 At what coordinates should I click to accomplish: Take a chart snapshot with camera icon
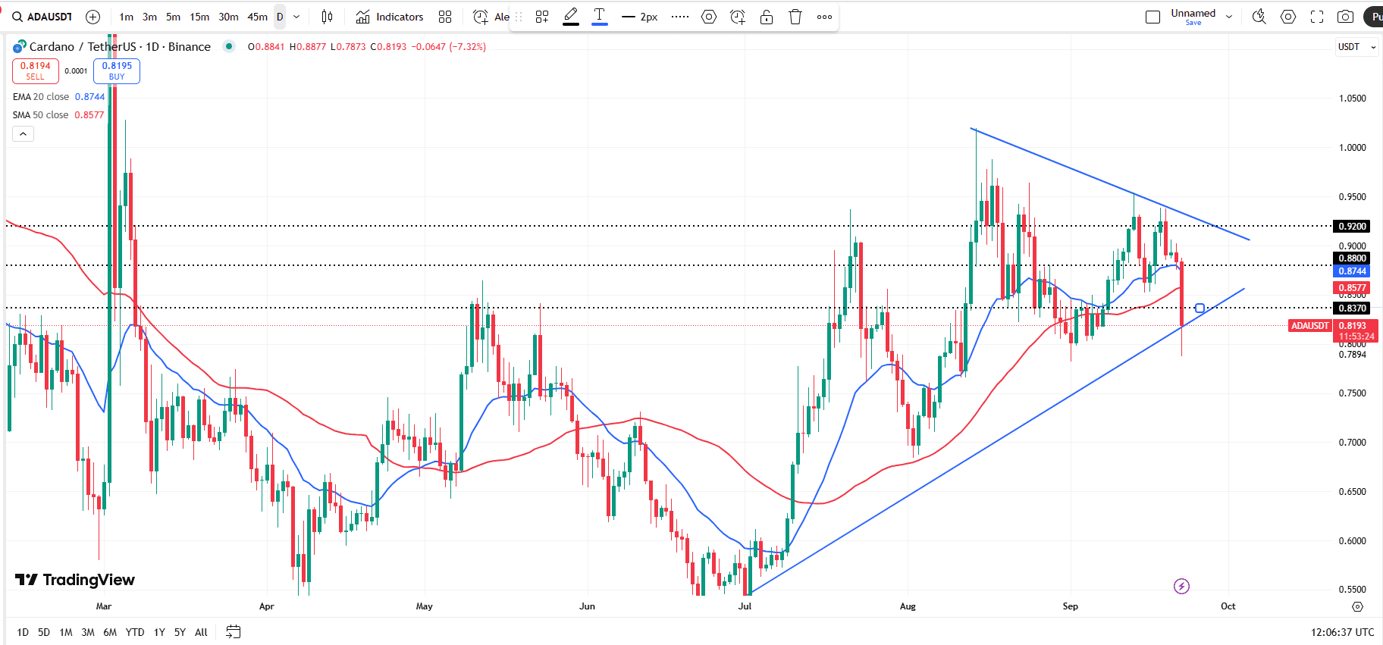click(1345, 17)
